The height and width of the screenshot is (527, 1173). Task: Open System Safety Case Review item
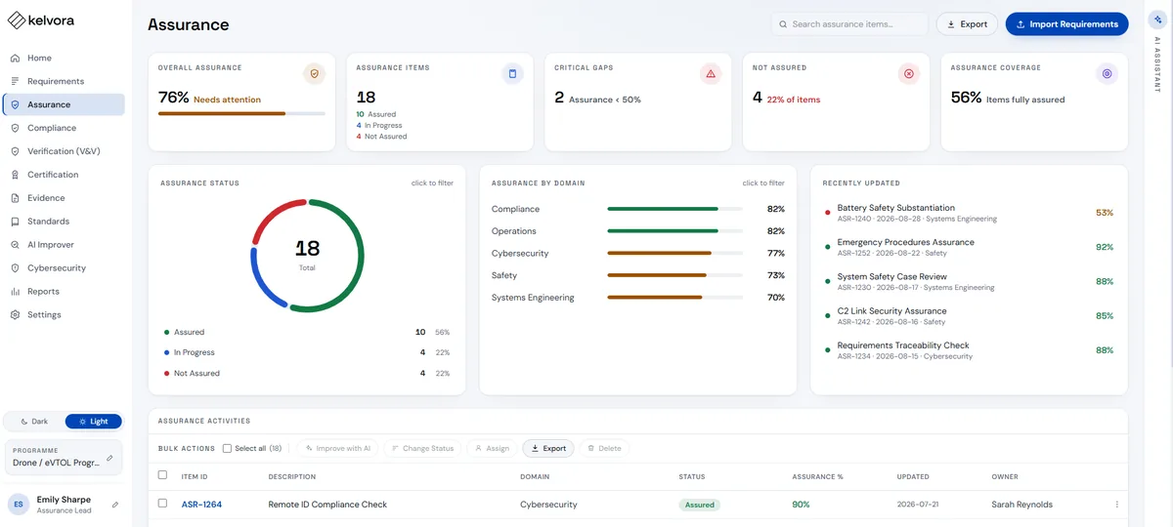click(x=969, y=281)
